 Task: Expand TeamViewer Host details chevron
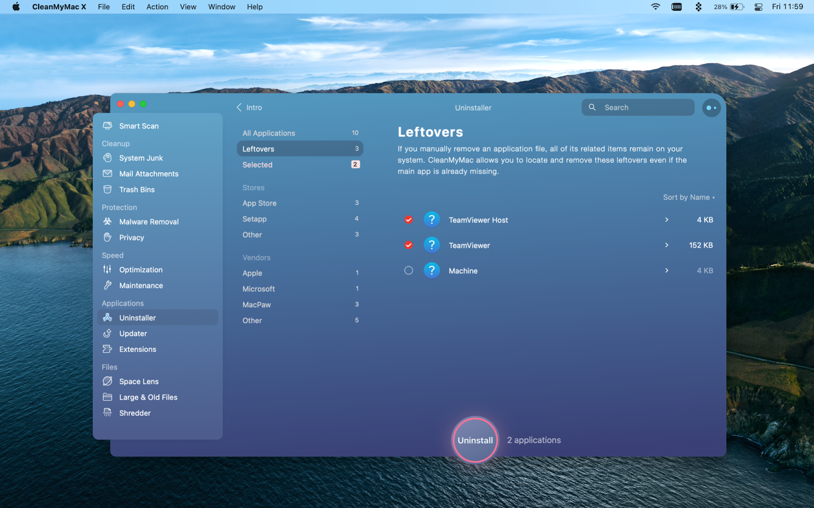pyautogui.click(x=666, y=219)
